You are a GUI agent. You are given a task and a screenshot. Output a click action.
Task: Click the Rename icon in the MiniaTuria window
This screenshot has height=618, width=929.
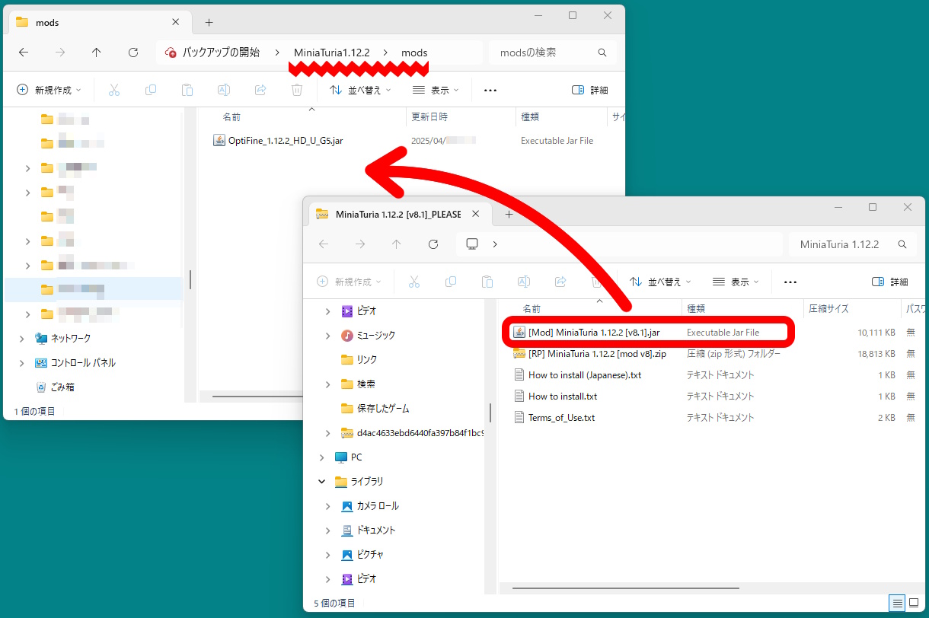tap(524, 282)
